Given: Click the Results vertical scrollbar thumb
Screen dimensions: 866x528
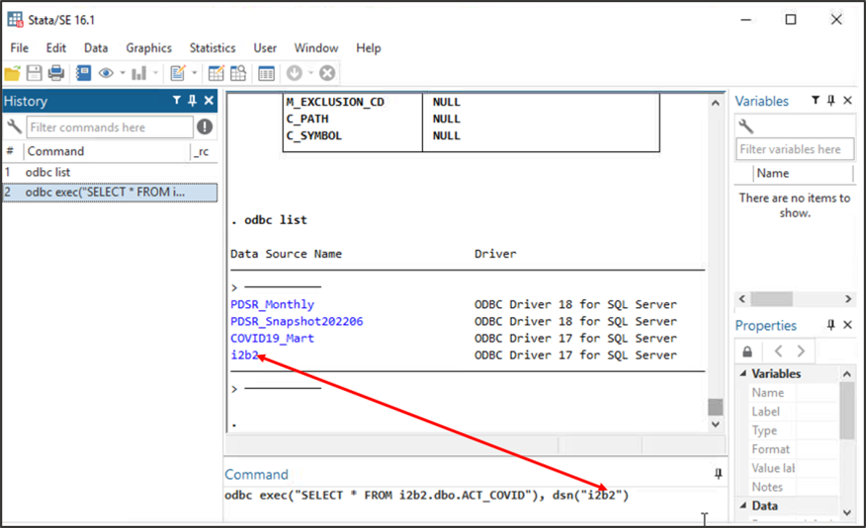Looking at the screenshot, I should 716,407.
